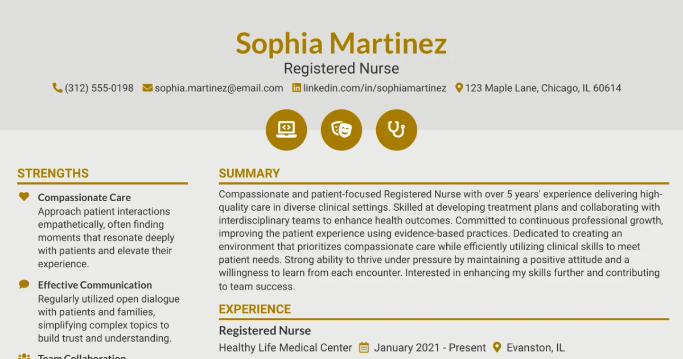Click the phone number (312) 555-0198
Screen dimensions: 683x359
(99, 88)
